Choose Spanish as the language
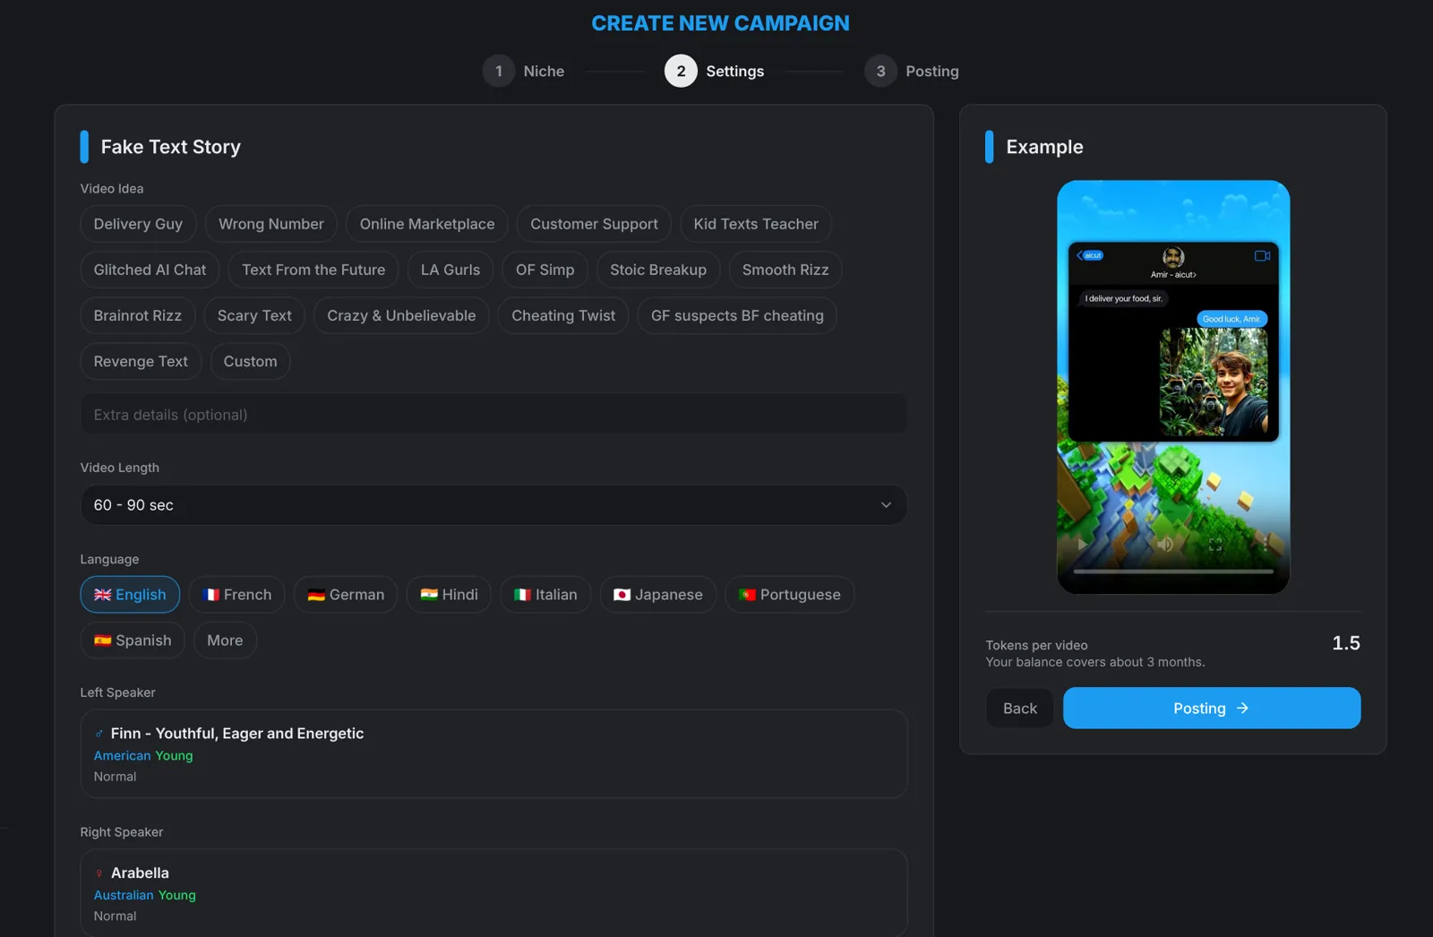Image resolution: width=1433 pixels, height=937 pixels. point(133,640)
